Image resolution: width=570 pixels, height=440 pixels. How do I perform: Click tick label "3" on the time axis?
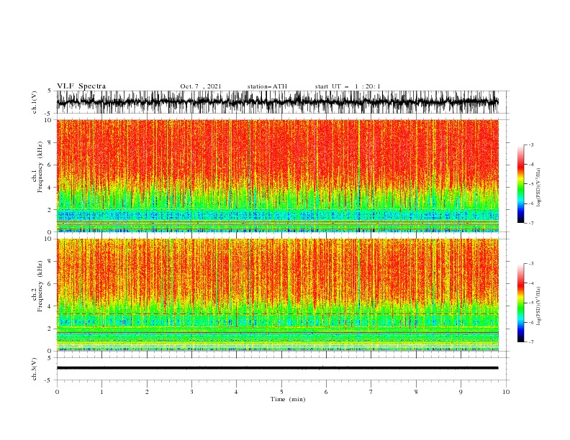[x=191, y=392]
